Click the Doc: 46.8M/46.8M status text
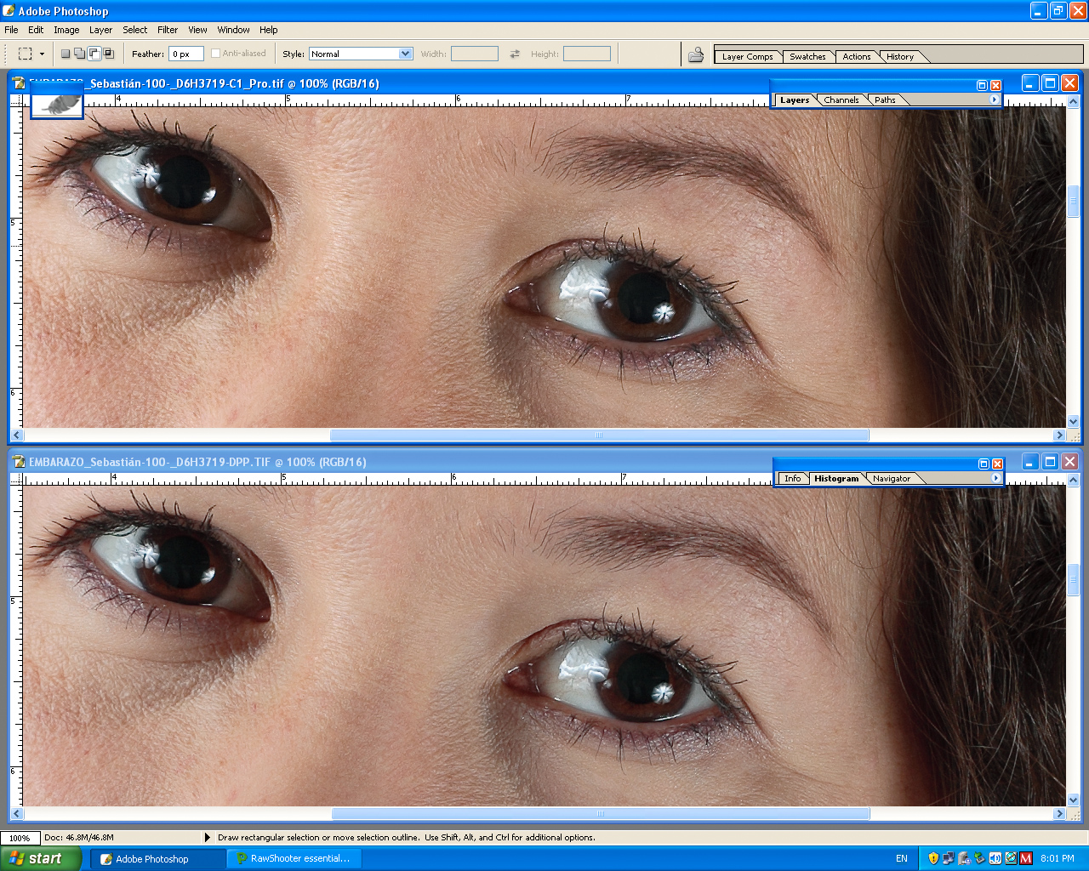1089x871 pixels. click(79, 838)
